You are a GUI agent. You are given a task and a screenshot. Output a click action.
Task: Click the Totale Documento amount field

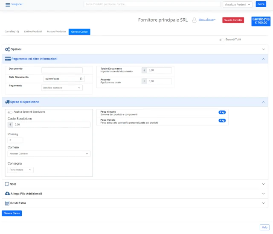(159, 70)
